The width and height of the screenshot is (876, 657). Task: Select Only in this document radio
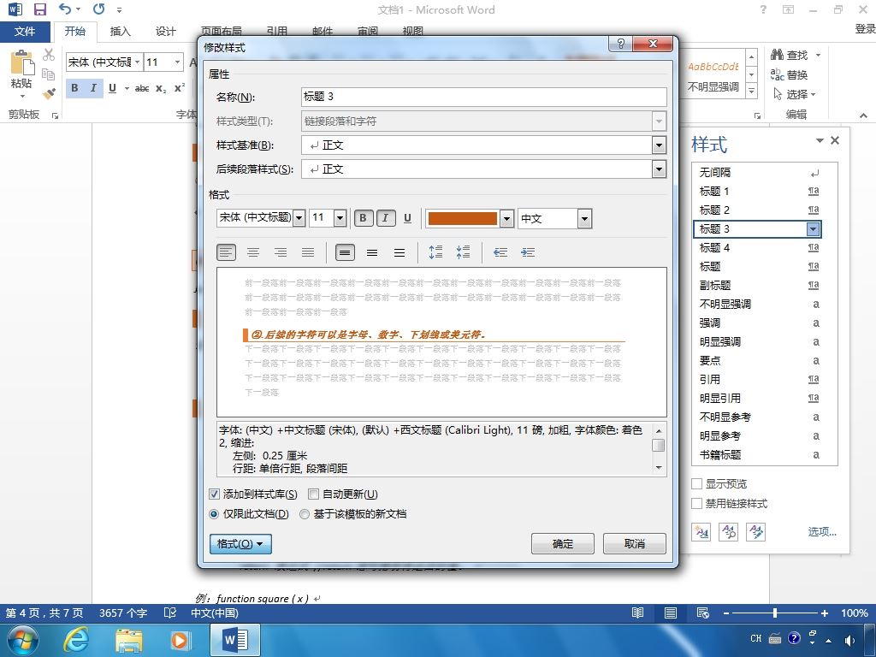tap(213, 514)
